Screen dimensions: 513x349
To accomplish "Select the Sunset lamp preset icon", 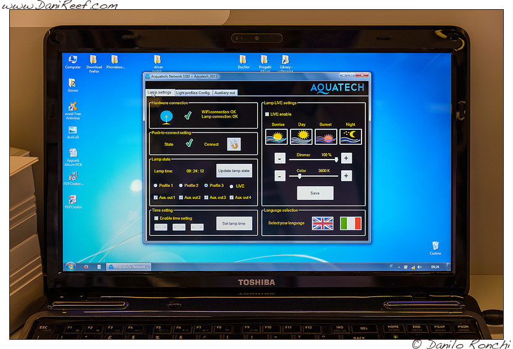I will pyautogui.click(x=326, y=137).
